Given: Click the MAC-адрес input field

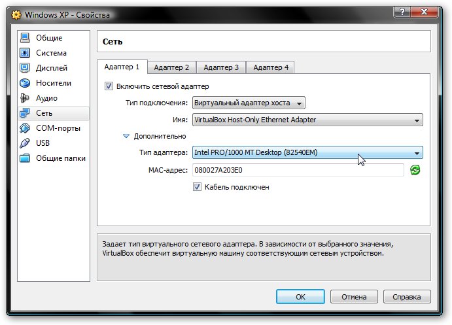Looking at the screenshot, I should click(x=298, y=170).
